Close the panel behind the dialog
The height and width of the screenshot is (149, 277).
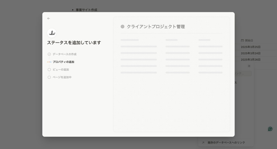click(249, 66)
